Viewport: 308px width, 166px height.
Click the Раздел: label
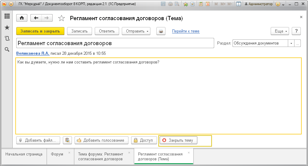click(x=224, y=43)
